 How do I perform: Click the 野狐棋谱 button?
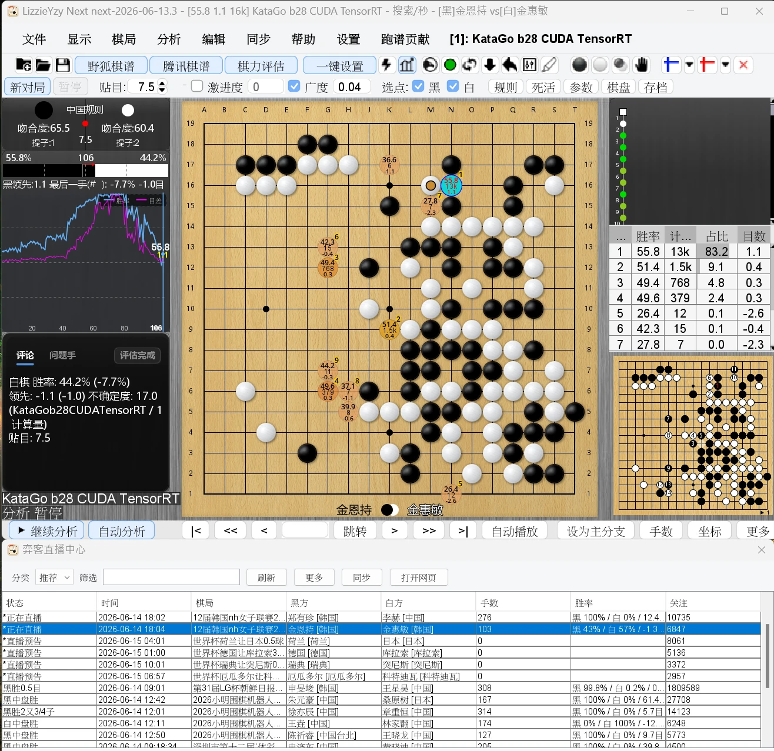click(x=111, y=65)
